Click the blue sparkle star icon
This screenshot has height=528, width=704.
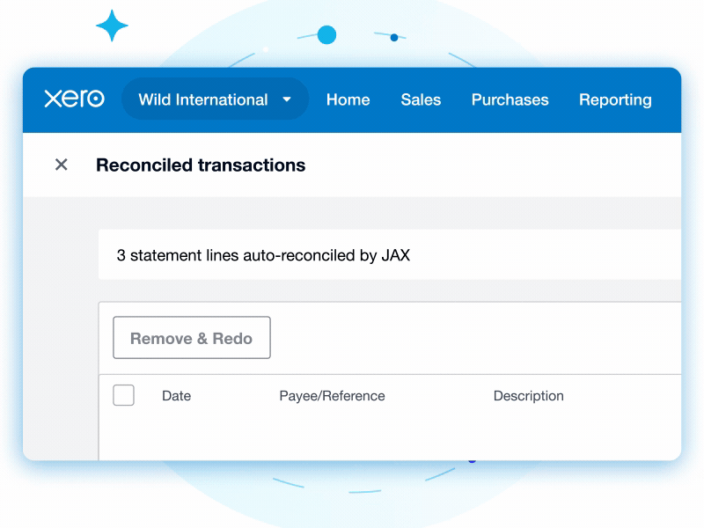pyautogui.click(x=112, y=26)
